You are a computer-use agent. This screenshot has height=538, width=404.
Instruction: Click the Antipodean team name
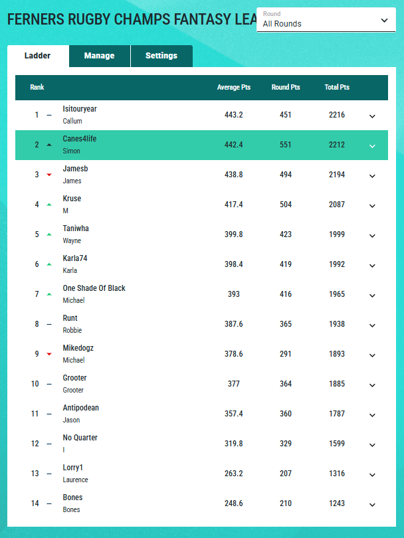point(80,408)
